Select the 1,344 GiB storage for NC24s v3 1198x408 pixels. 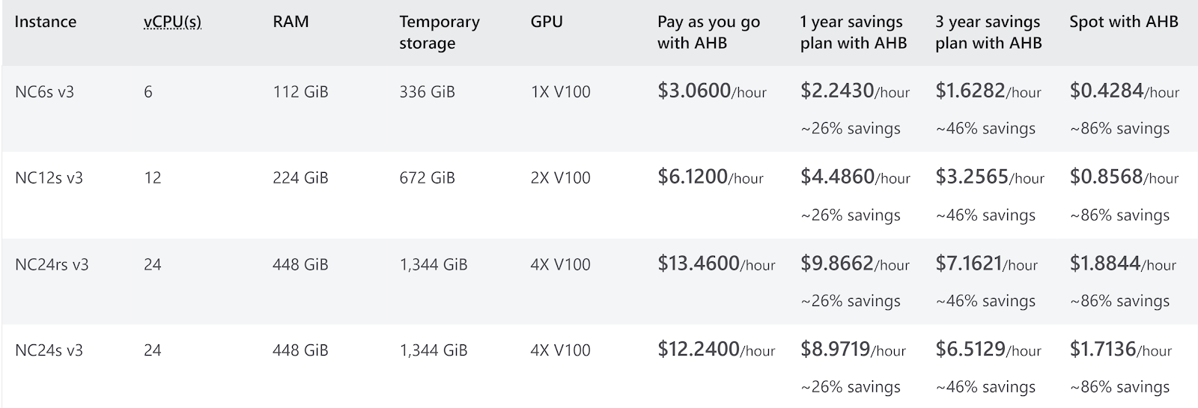pyautogui.click(x=434, y=350)
